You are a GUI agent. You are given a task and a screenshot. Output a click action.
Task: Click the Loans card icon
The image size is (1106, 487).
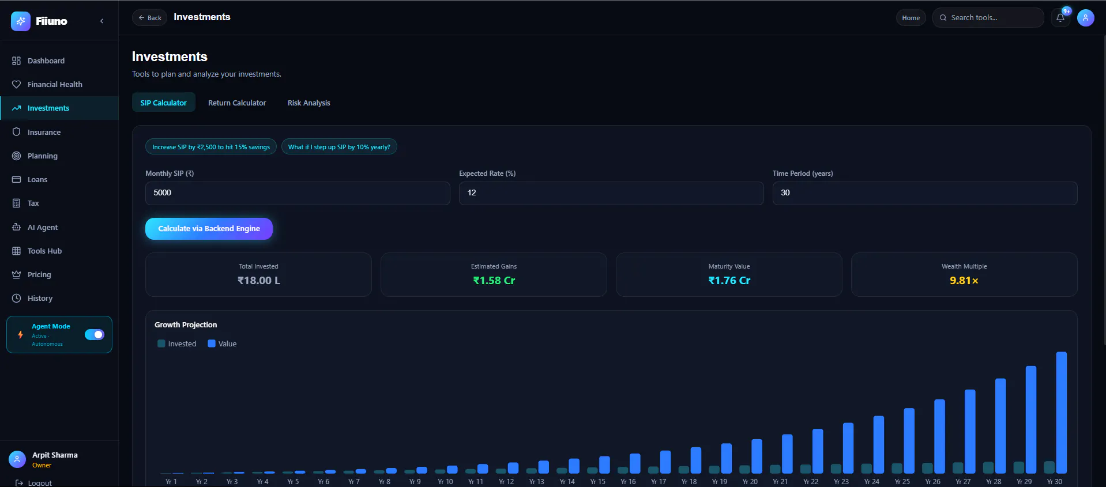(x=16, y=179)
